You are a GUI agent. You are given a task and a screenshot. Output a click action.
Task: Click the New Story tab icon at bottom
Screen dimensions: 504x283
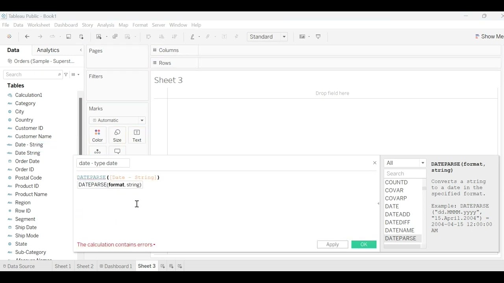pos(180,266)
